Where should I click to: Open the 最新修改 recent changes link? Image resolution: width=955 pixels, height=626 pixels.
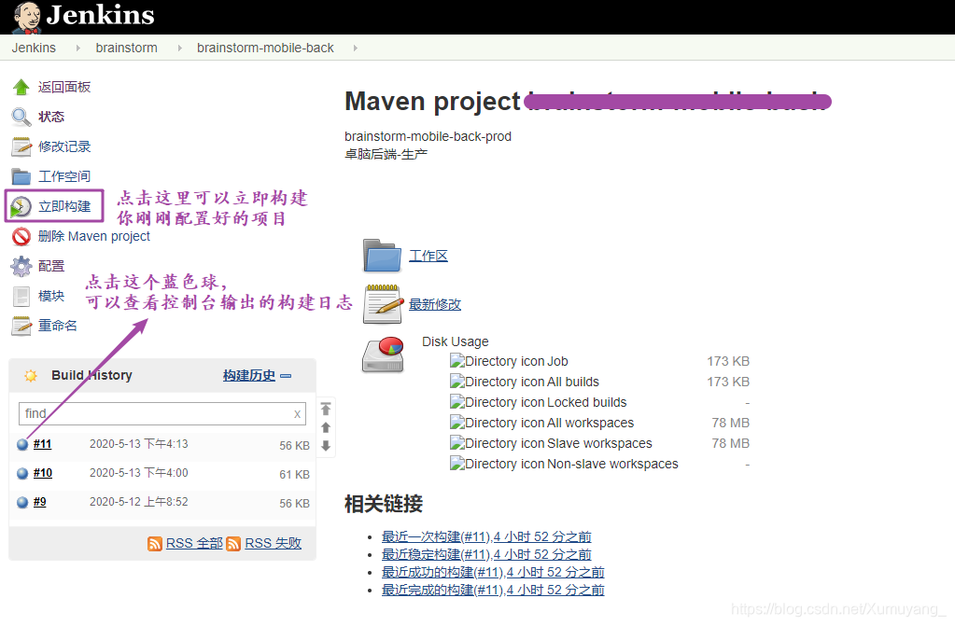pyautogui.click(x=435, y=304)
